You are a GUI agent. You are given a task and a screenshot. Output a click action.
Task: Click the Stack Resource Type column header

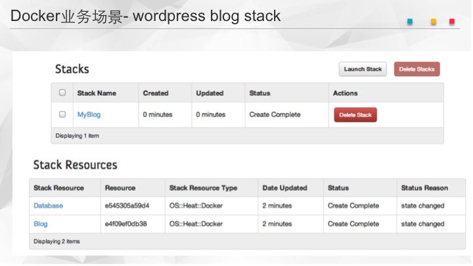(203, 188)
